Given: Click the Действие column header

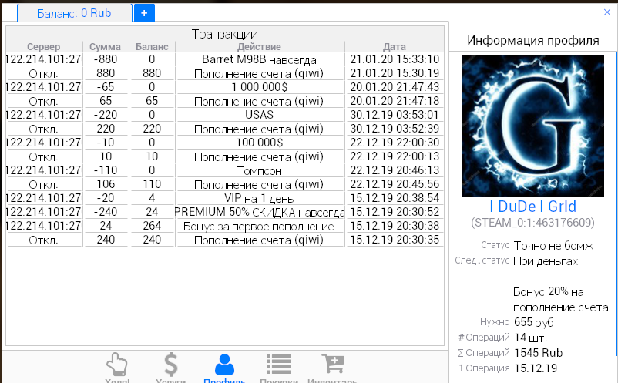Looking at the screenshot, I should 259,47.
